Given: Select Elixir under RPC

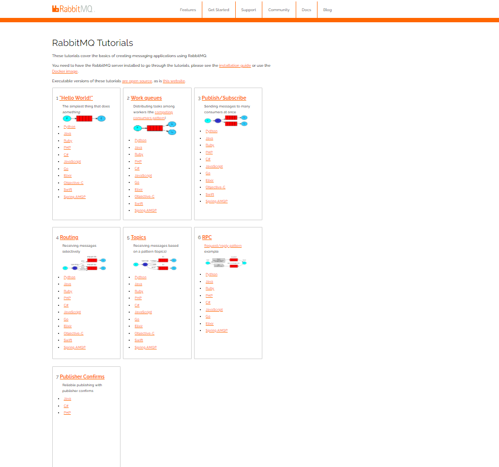Looking at the screenshot, I should (x=210, y=324).
